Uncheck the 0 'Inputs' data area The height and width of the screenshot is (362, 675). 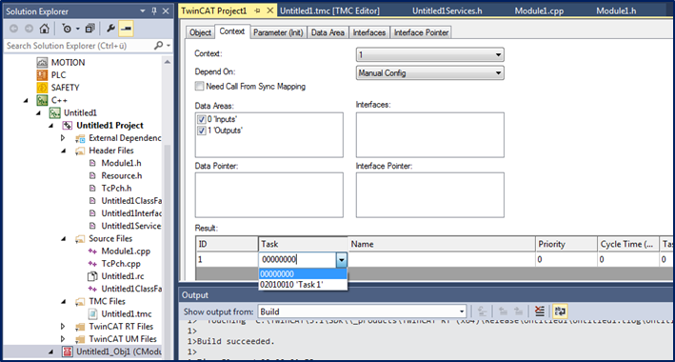[x=202, y=119]
